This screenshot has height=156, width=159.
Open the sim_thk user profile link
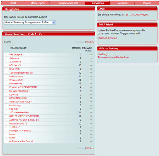130,14
